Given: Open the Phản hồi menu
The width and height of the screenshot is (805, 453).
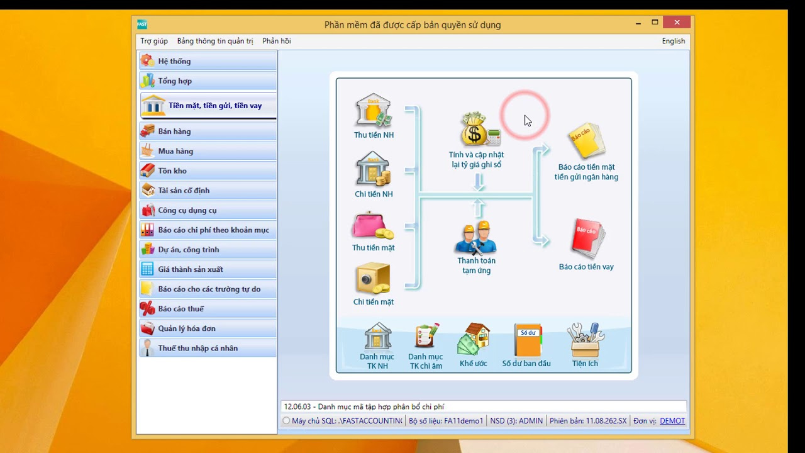Looking at the screenshot, I should coord(277,41).
